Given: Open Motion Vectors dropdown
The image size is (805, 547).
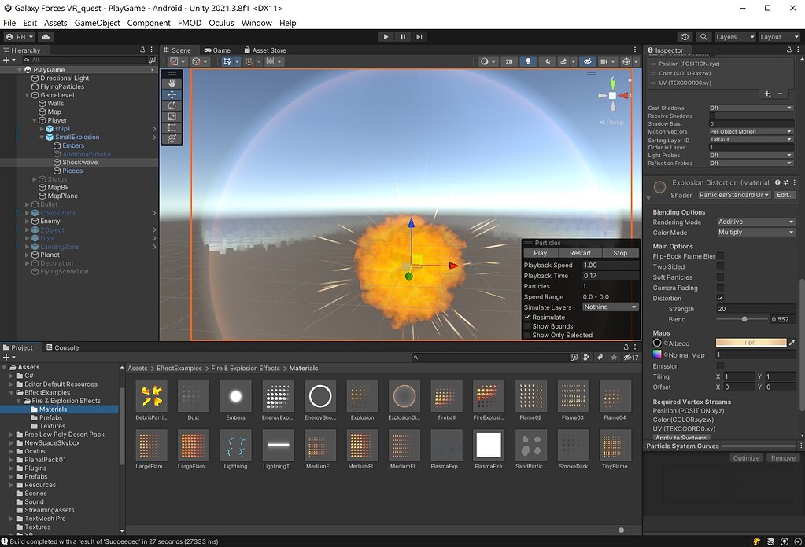Looking at the screenshot, I should point(751,132).
